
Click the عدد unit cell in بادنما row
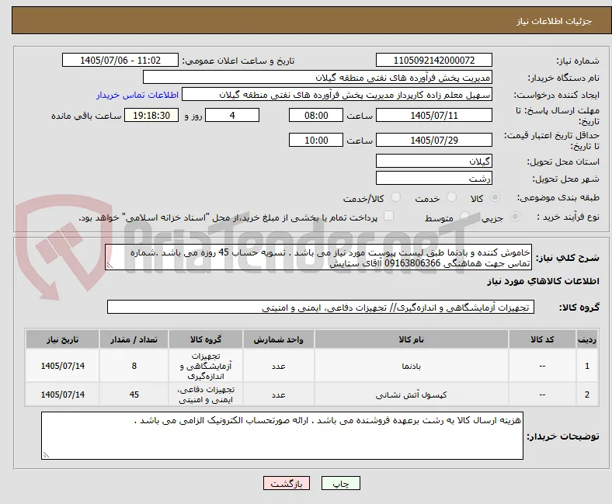[278, 366]
